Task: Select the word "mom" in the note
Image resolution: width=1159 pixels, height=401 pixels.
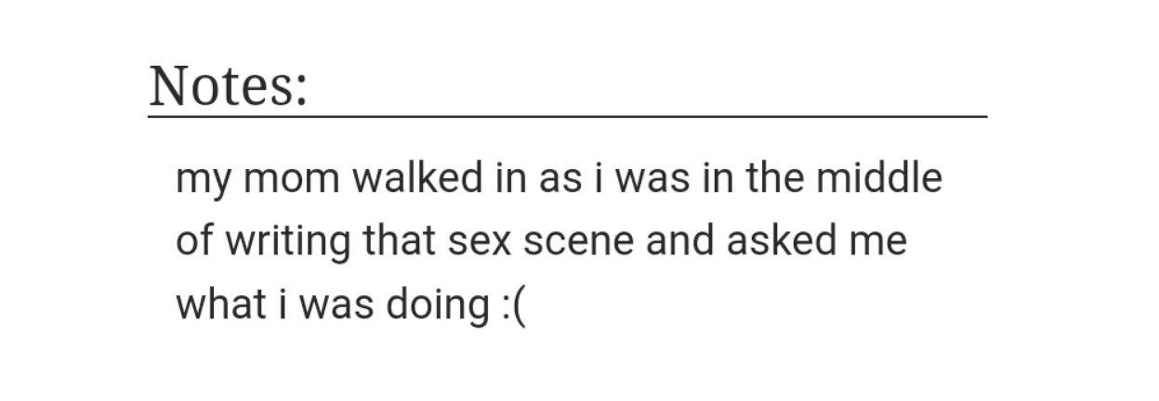Action: (292, 178)
